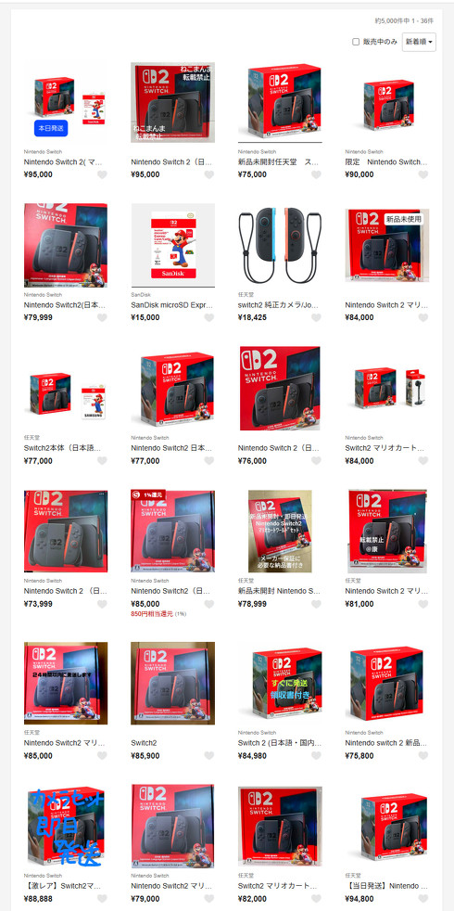454x911 pixels.
Task: Click heart beside ¥88,888 listing
Action: point(102,899)
